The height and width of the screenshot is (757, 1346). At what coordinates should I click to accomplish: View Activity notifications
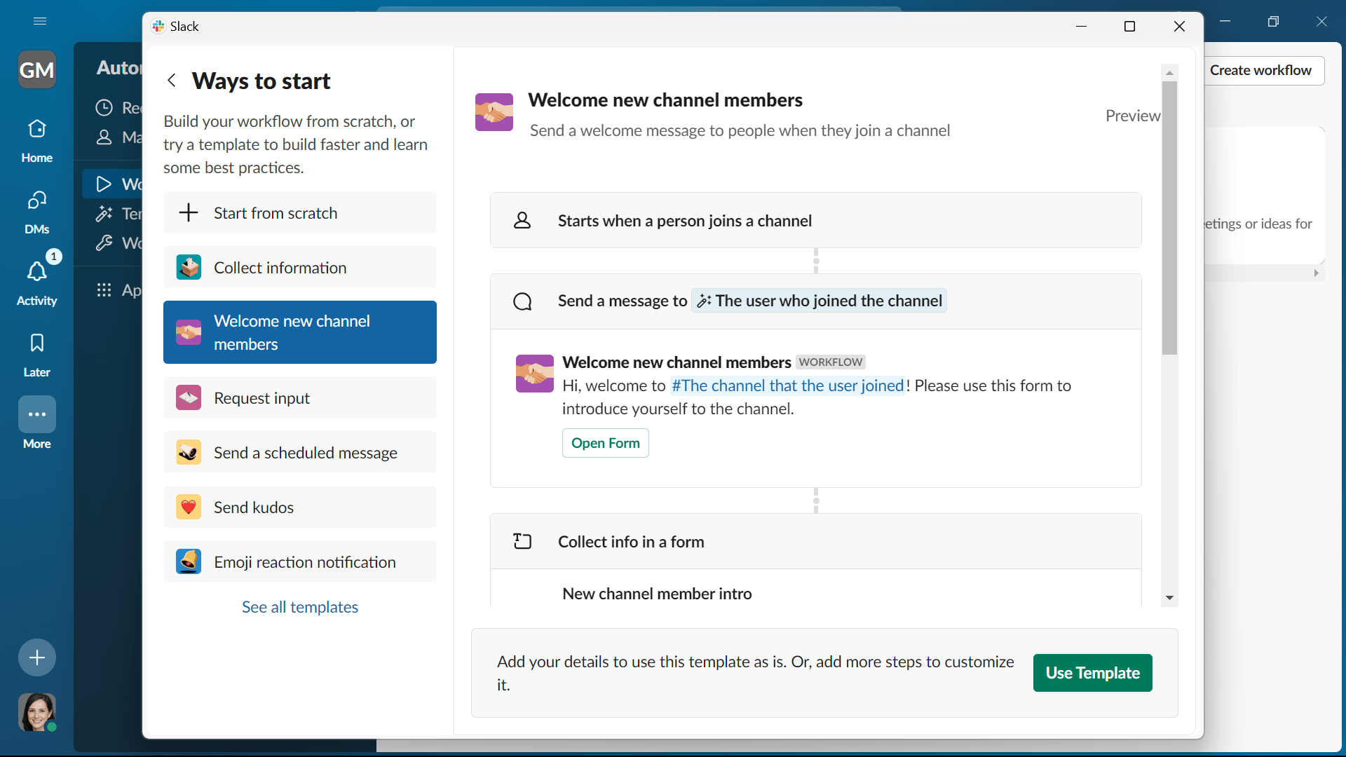click(36, 282)
